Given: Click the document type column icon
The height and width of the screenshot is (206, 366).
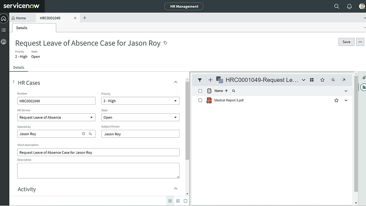Looking at the screenshot, I should [x=209, y=91].
